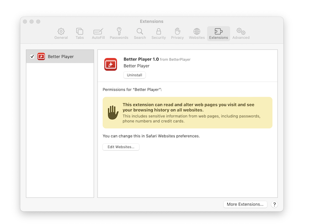
Task: Click the Uninstall button
Action: pos(134,75)
